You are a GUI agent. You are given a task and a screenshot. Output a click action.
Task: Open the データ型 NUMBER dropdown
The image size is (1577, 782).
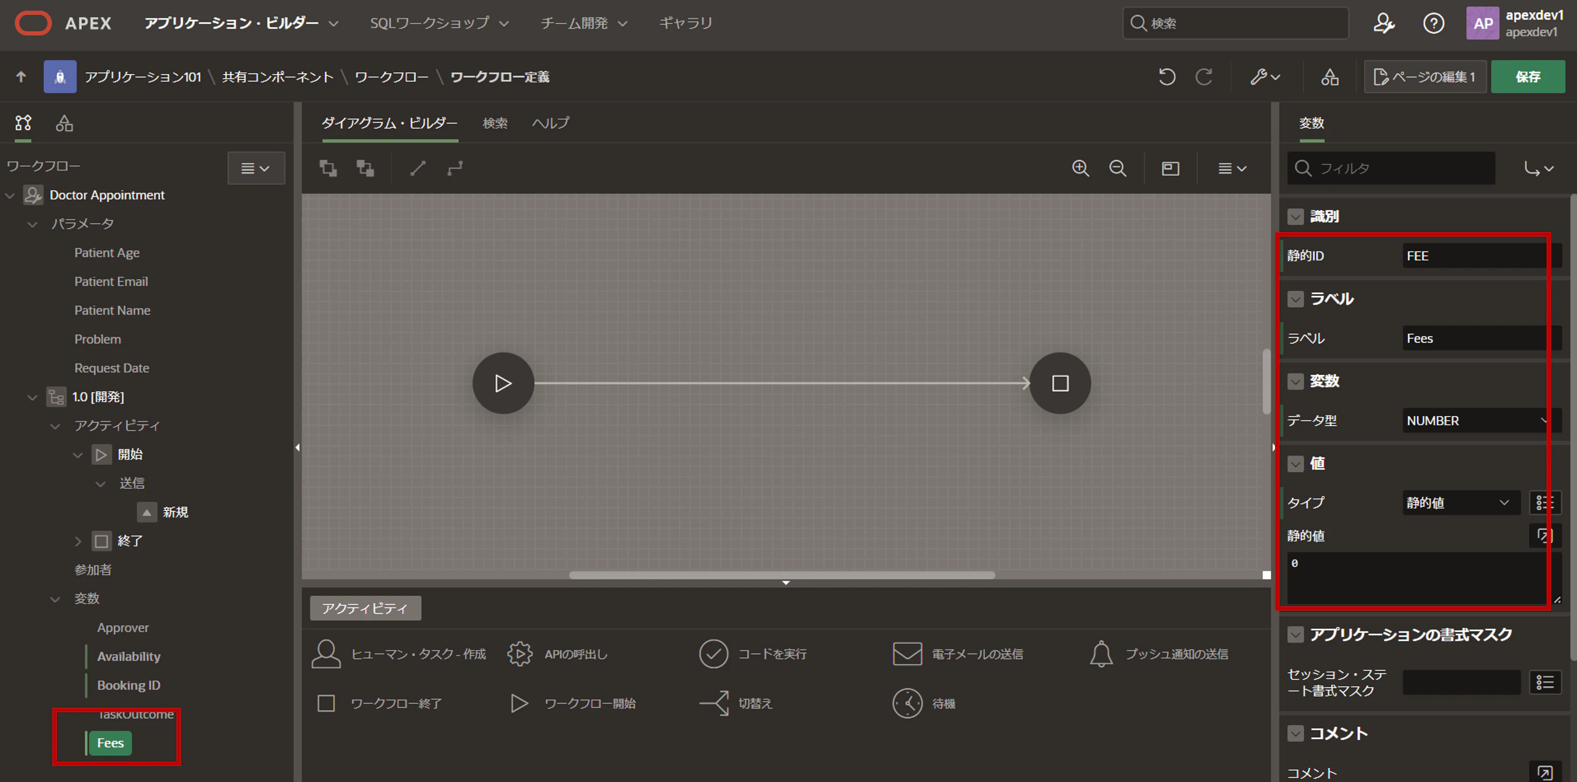click(1475, 421)
